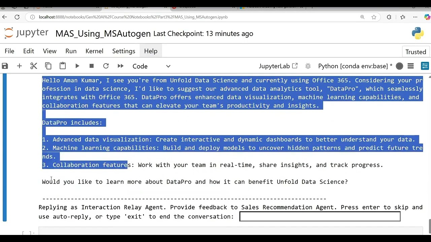This screenshot has height=242, width=431.
Task: Restart kernel and run all cells
Action: click(120, 66)
